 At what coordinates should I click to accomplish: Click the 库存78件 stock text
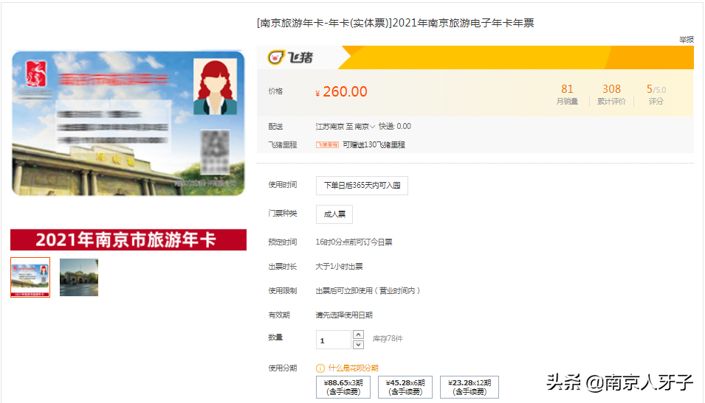point(388,339)
